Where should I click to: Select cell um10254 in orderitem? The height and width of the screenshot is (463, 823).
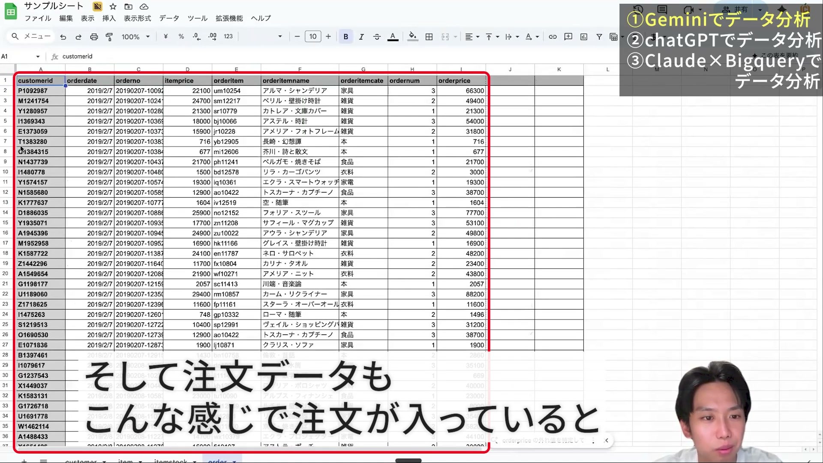[x=236, y=91]
